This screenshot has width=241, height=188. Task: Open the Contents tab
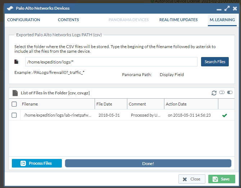pyautogui.click(x=68, y=20)
